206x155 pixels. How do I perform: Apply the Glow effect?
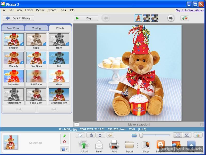pyautogui.click(x=59, y=78)
